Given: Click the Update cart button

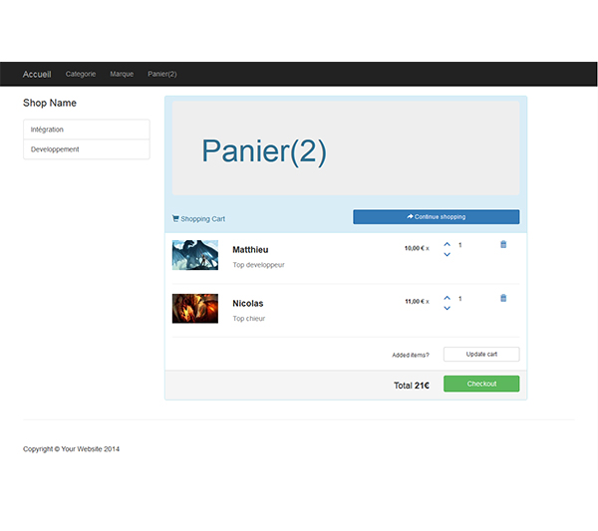Looking at the screenshot, I should click(480, 354).
